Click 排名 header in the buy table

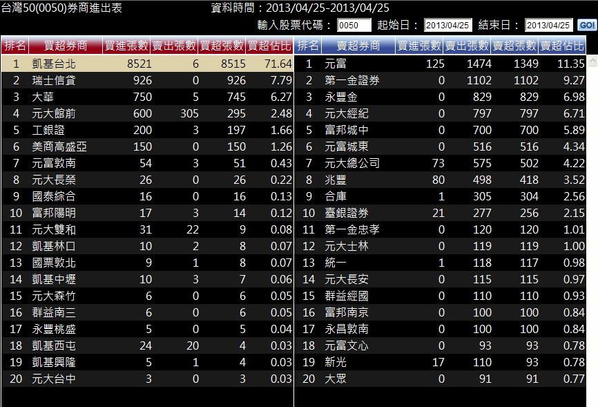pos(15,46)
